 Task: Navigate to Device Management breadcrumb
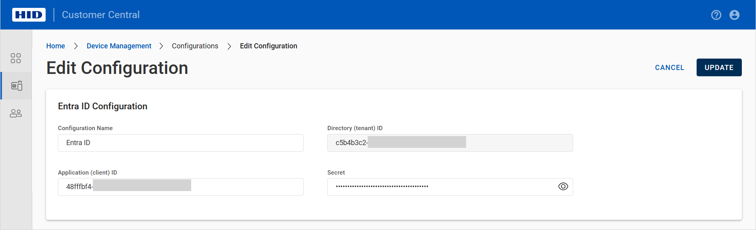(x=119, y=46)
